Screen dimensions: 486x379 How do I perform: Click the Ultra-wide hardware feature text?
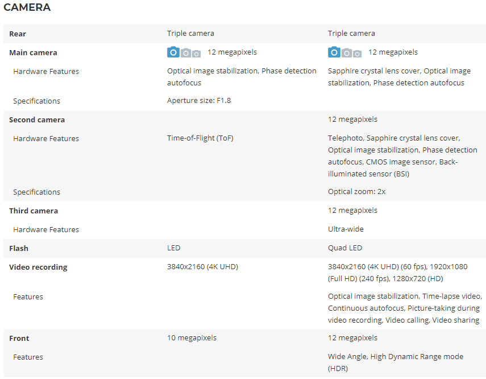pos(346,229)
